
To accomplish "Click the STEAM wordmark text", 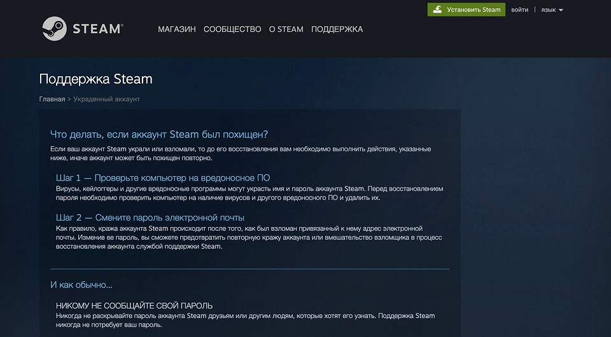I will [x=98, y=29].
